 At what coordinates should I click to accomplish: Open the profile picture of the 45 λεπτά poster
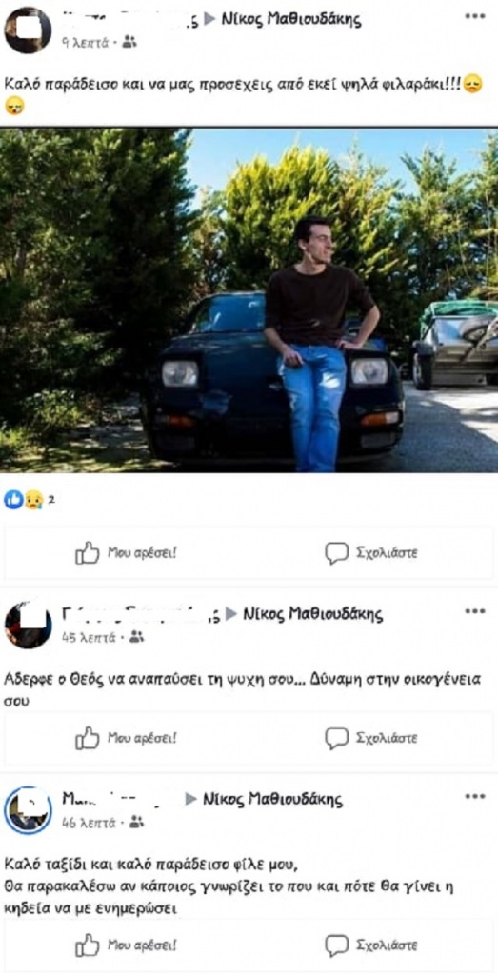coord(28,626)
